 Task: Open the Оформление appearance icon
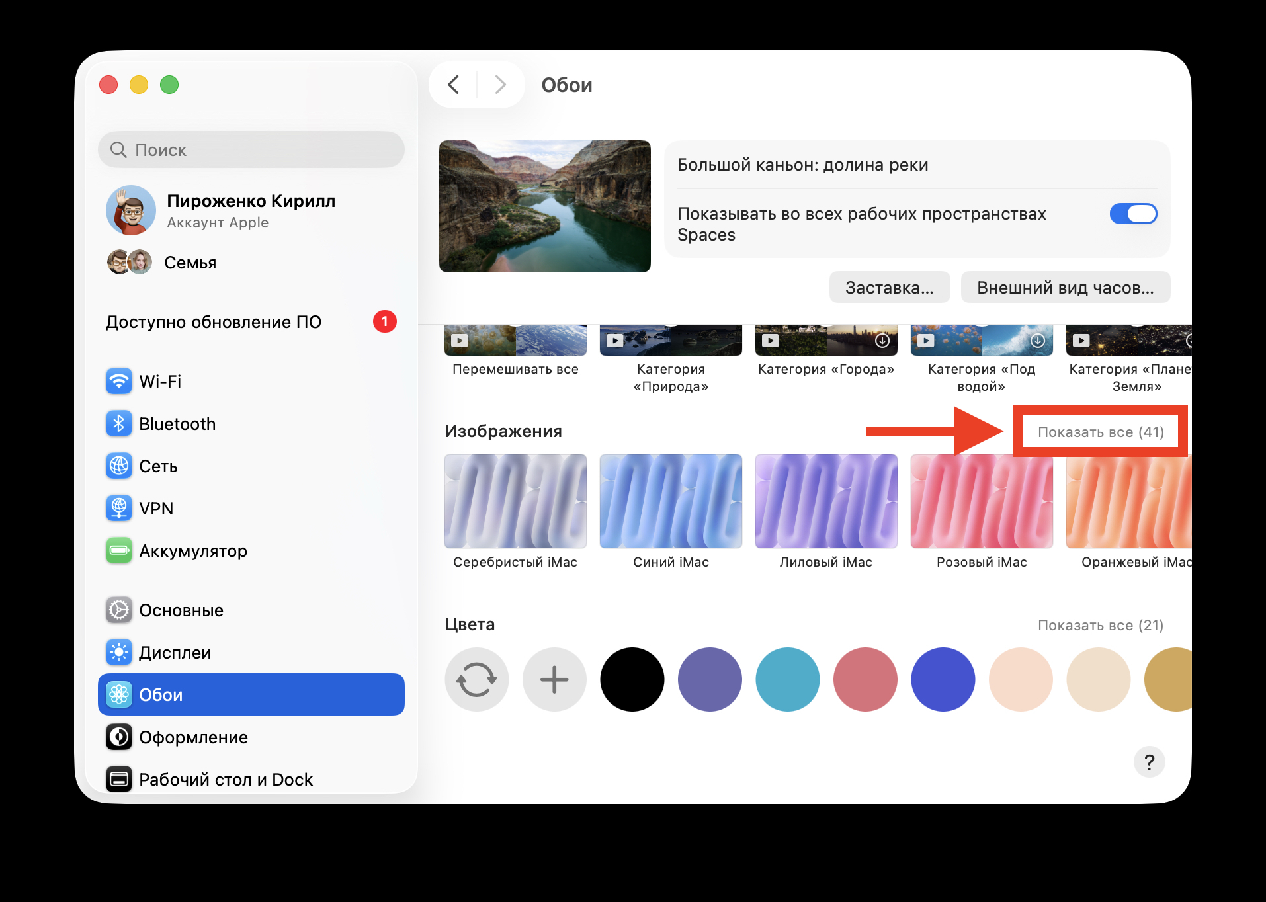[x=119, y=737]
